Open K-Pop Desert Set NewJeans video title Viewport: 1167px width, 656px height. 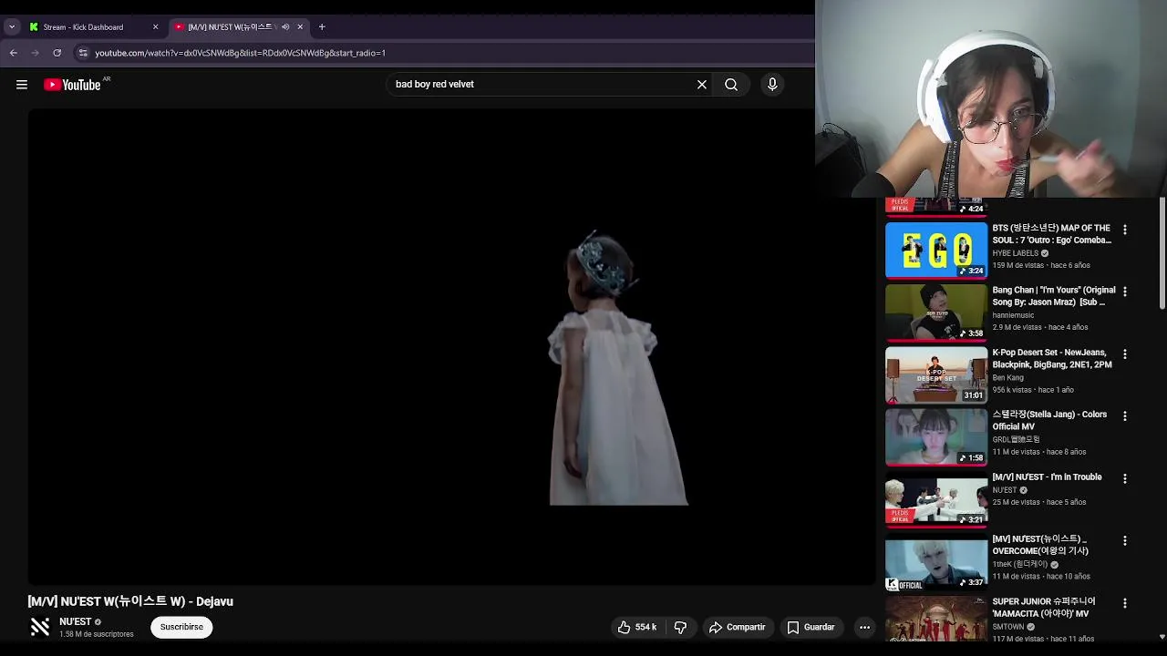[1052, 358]
